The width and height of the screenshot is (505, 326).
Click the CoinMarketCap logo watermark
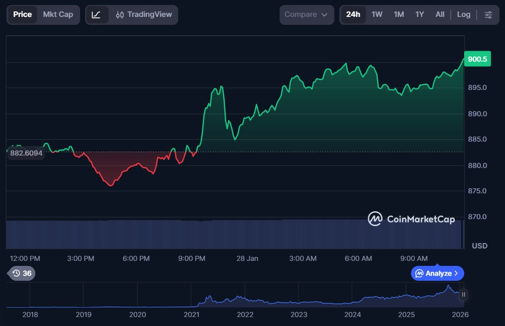coord(411,219)
